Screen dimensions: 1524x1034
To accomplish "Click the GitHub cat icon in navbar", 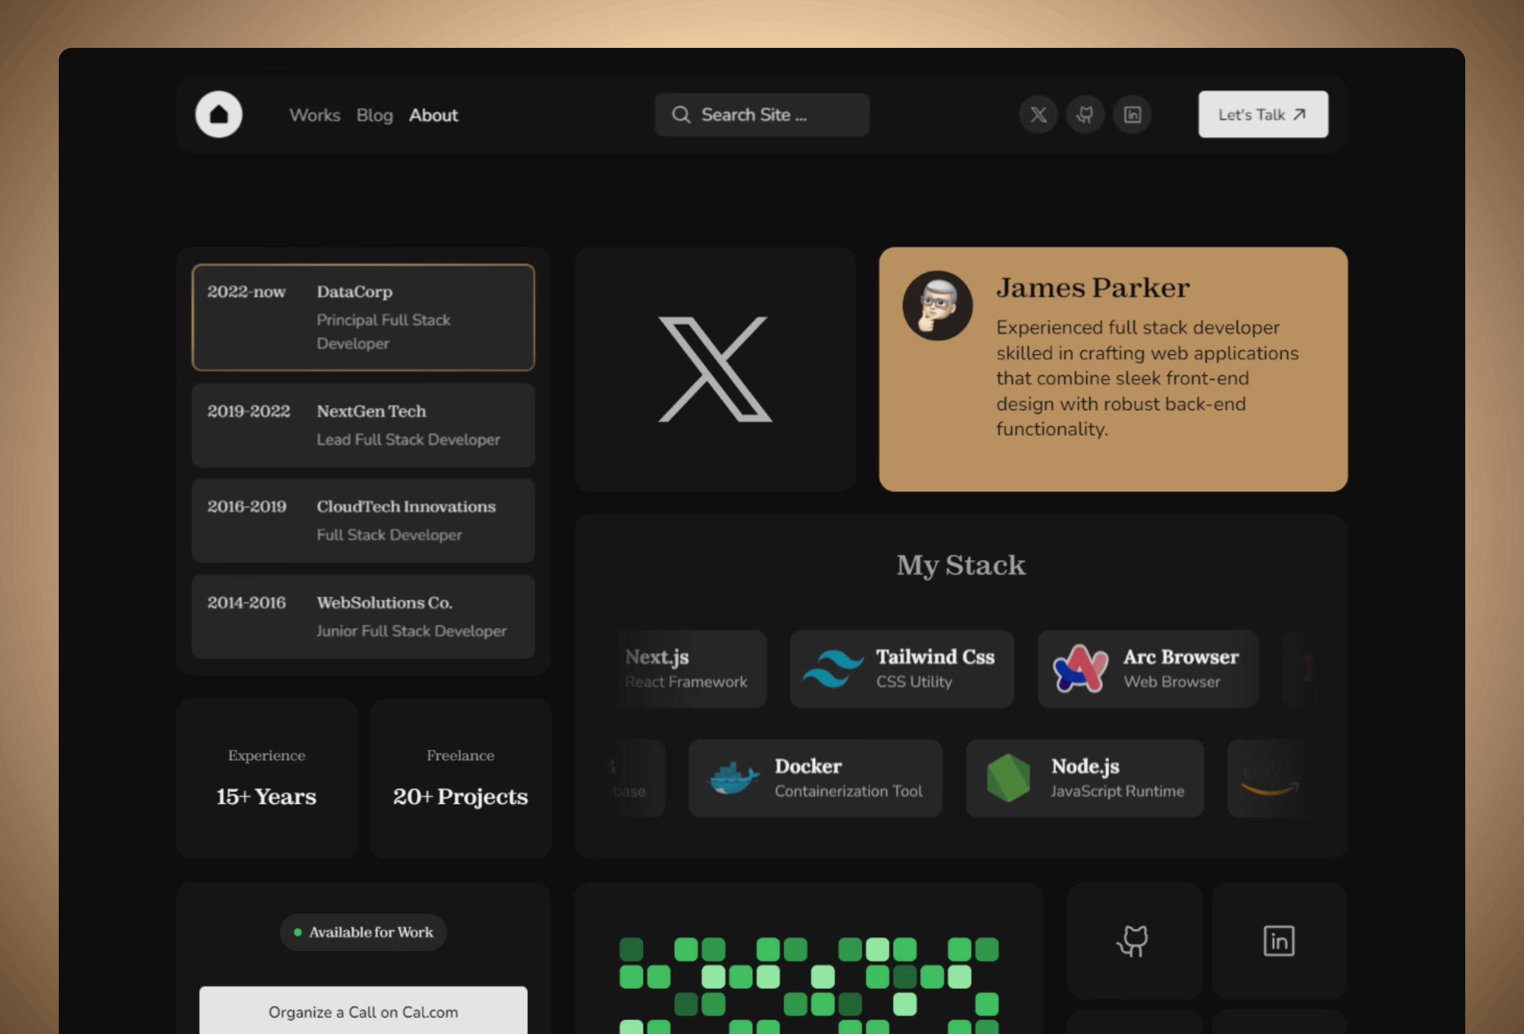I will click(x=1084, y=114).
